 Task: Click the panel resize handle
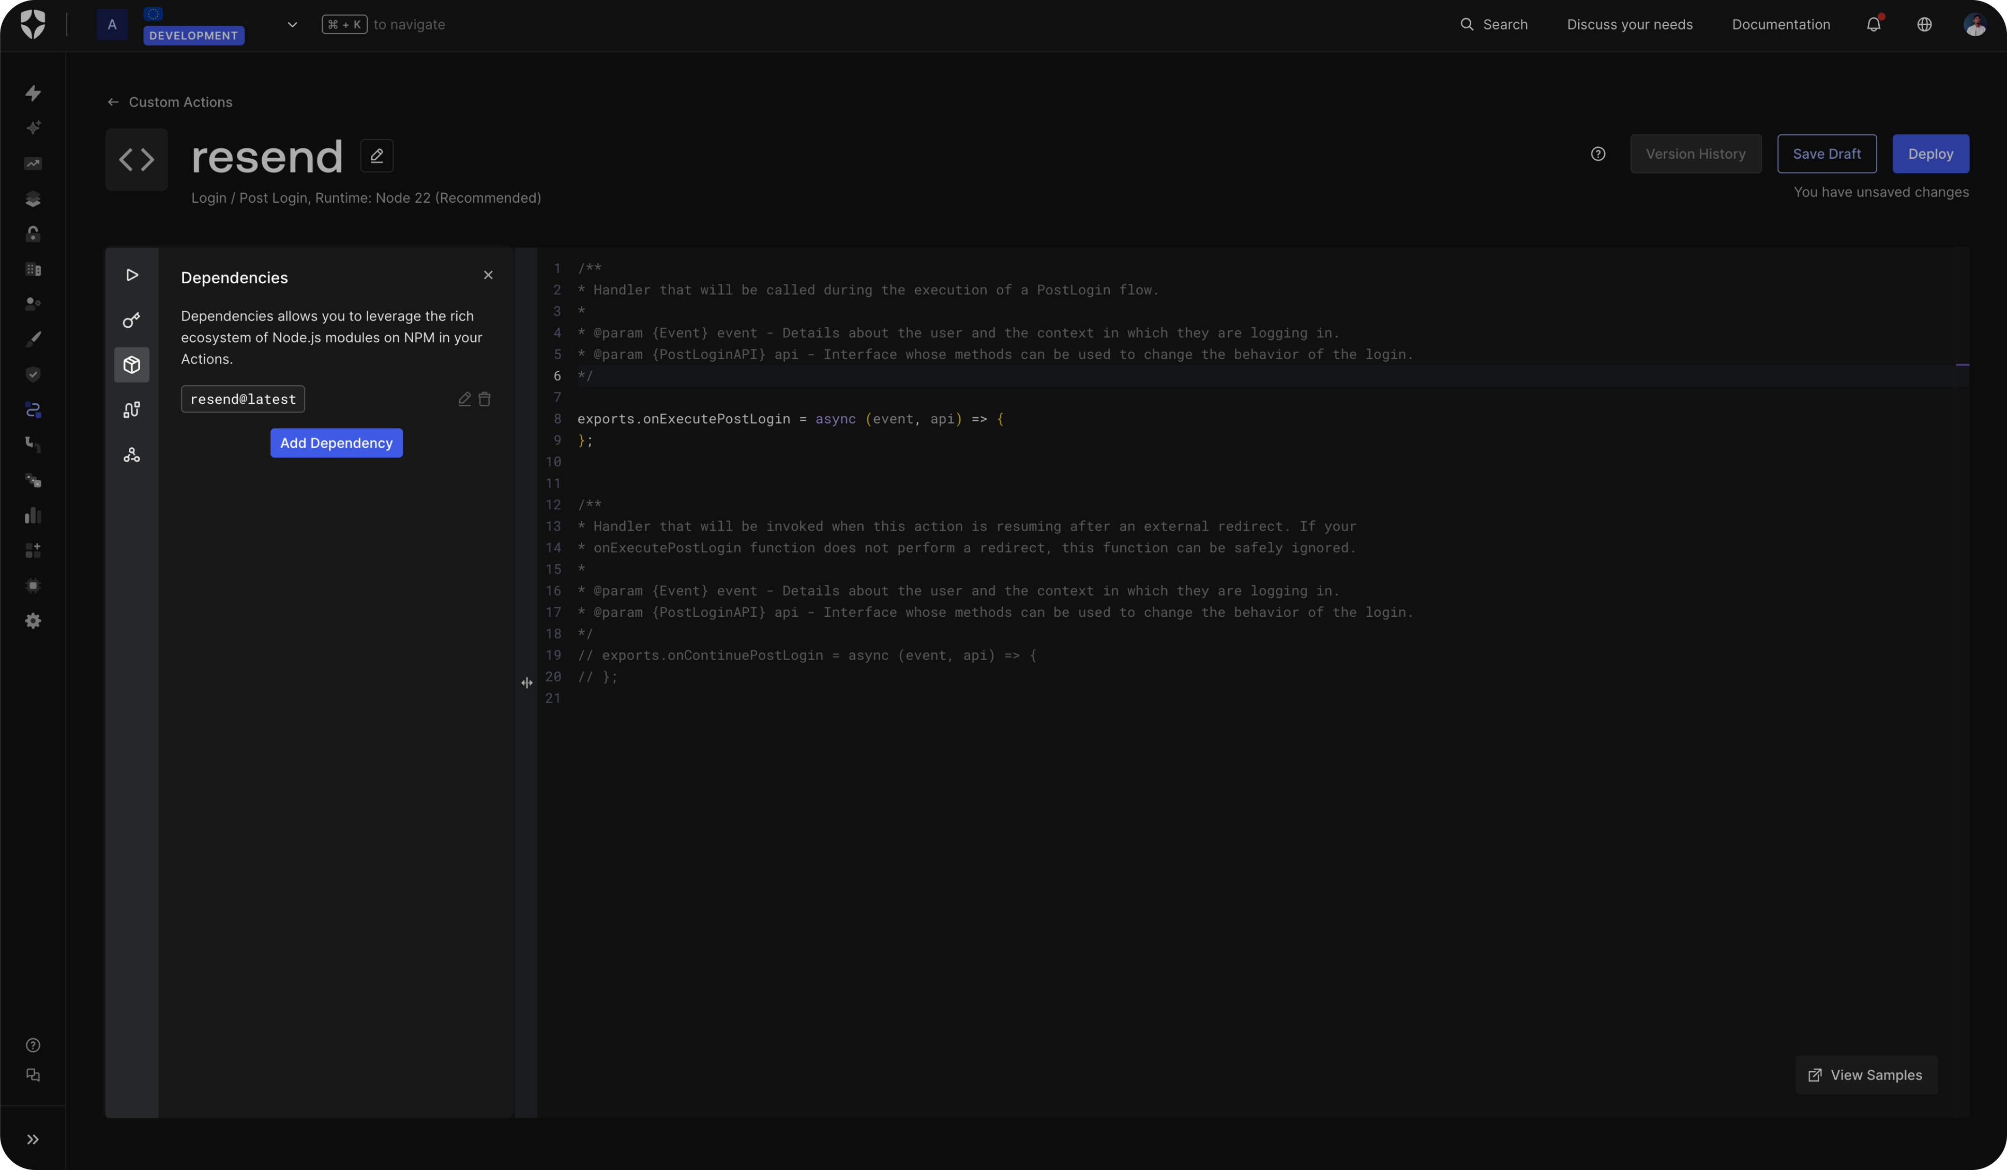[x=526, y=682]
